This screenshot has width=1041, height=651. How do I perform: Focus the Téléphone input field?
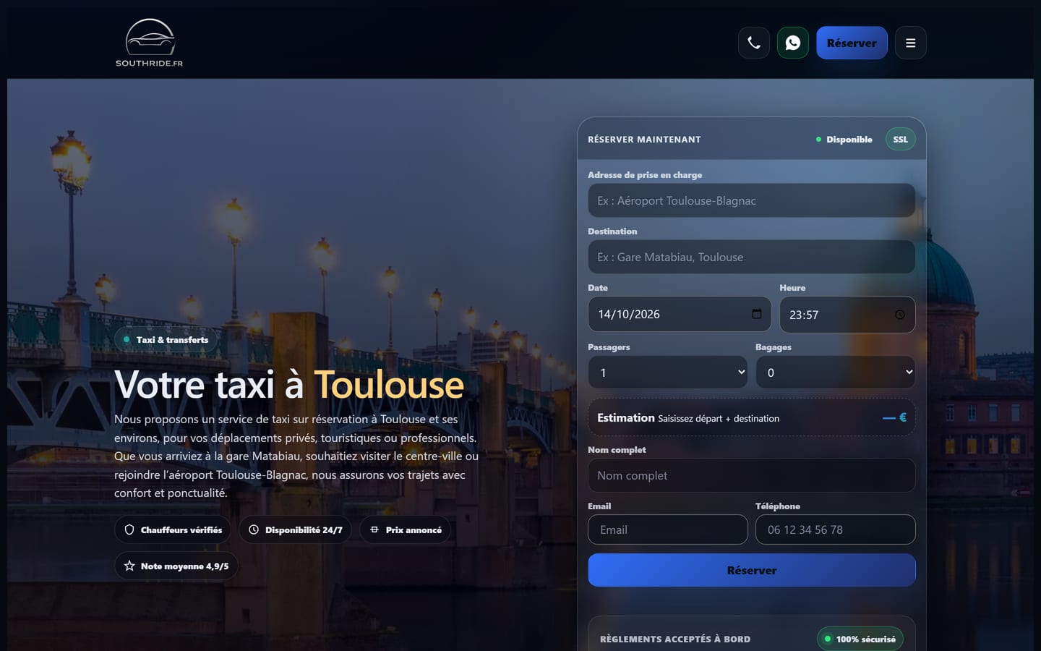[x=836, y=529]
